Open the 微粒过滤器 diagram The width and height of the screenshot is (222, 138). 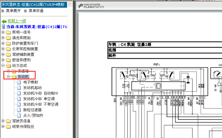point(32,110)
